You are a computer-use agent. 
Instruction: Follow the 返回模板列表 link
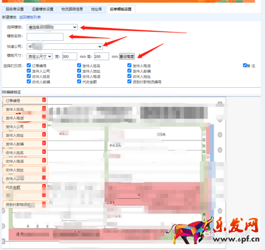tap(30, 17)
